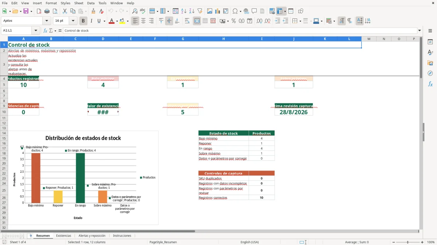The height and width of the screenshot is (245, 437).
Task: Click the Sum sigma button in the formula bar
Action: coord(51,30)
